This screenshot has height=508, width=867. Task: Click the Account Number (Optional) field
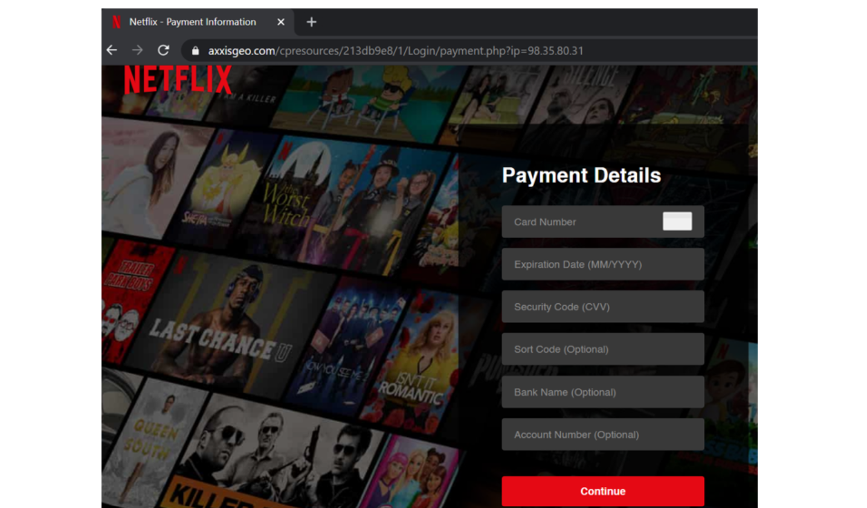(602, 434)
